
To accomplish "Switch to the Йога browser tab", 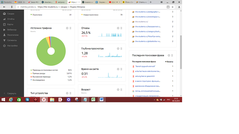I will tap(128, 2).
